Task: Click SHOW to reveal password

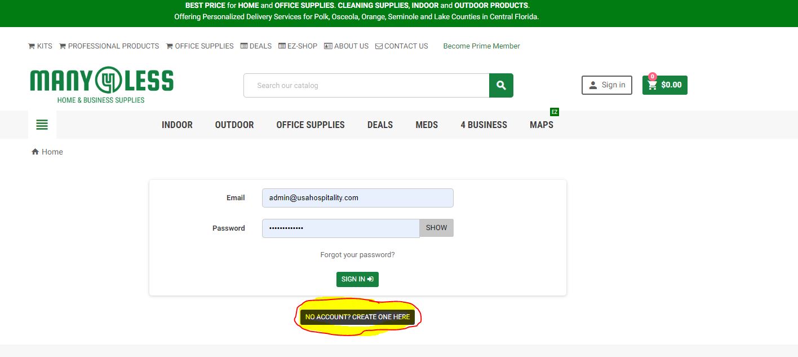Action: [436, 228]
